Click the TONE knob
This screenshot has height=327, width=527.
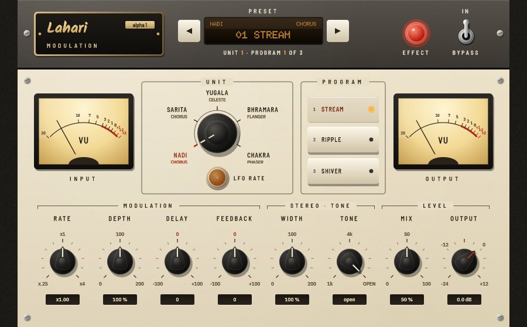[x=350, y=262]
